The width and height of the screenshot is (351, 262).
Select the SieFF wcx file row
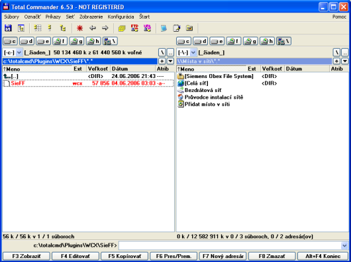[88, 83]
